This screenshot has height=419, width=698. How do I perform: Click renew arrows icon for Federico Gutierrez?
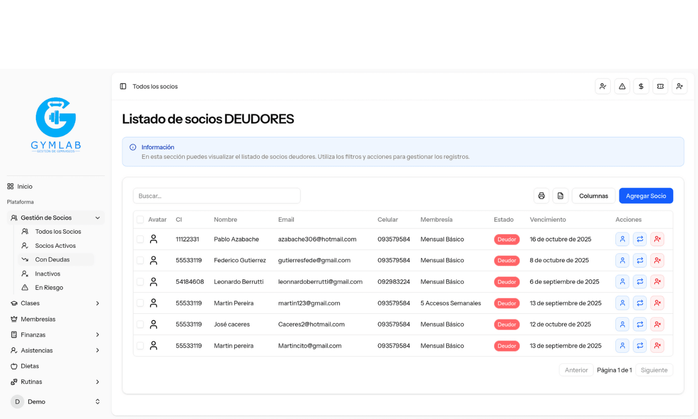tap(640, 260)
